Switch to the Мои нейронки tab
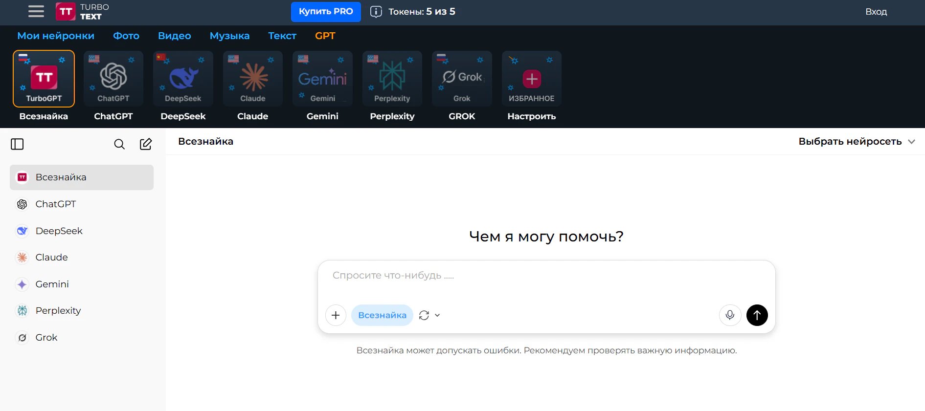The height and width of the screenshot is (411, 925). pos(56,36)
